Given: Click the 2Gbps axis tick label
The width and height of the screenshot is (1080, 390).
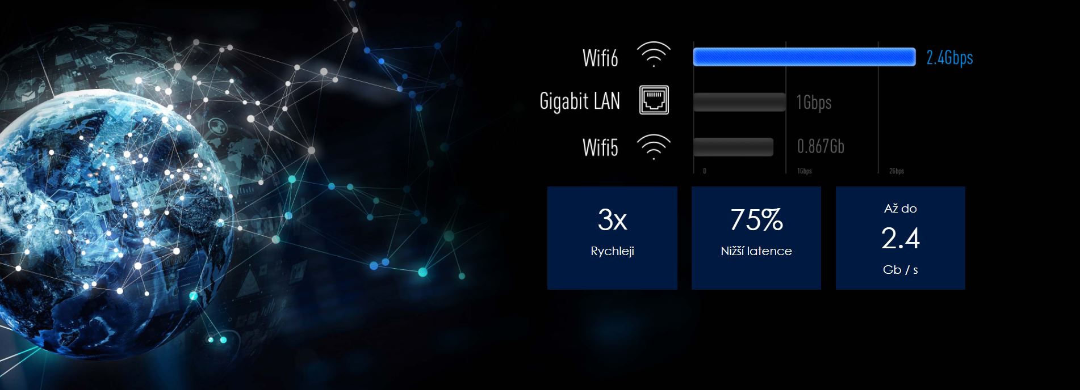Looking at the screenshot, I should coord(897,171).
